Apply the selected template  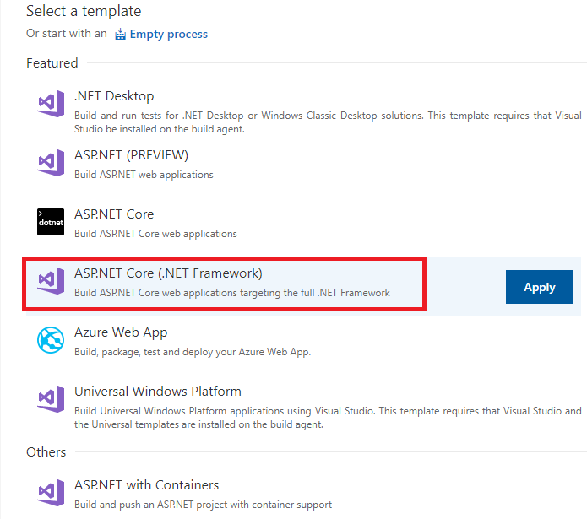(539, 287)
